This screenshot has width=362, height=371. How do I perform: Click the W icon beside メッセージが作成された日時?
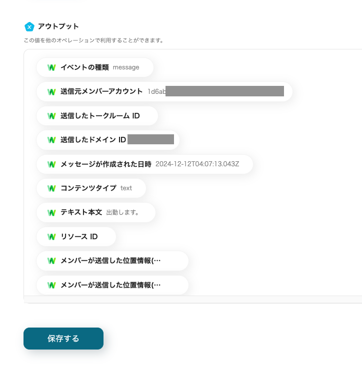(51, 164)
